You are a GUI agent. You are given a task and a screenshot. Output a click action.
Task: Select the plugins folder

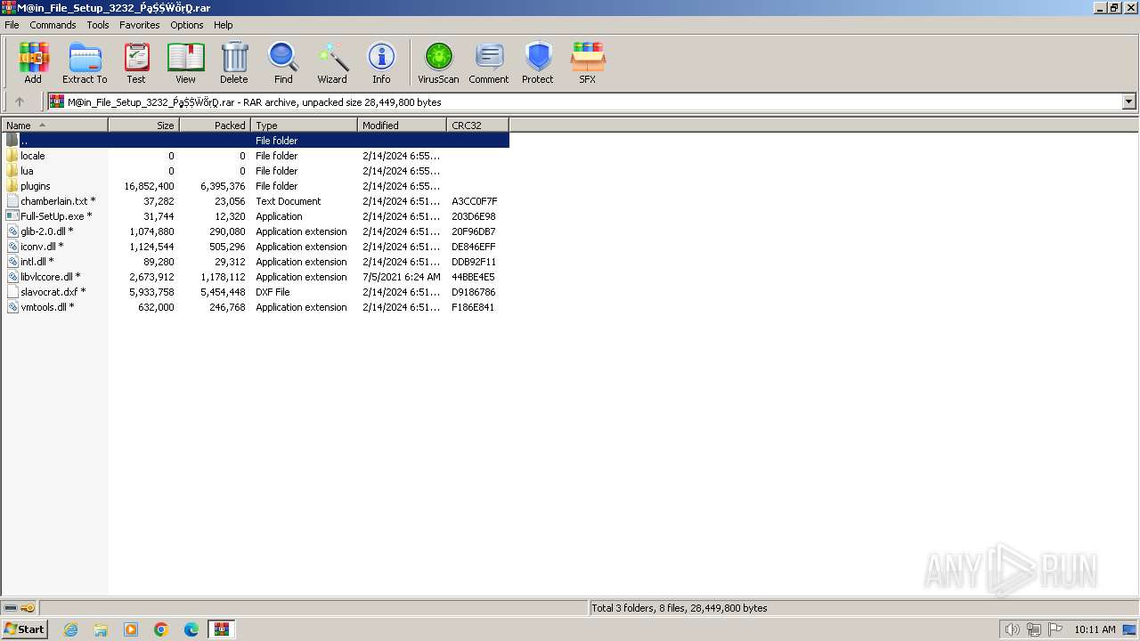(36, 186)
